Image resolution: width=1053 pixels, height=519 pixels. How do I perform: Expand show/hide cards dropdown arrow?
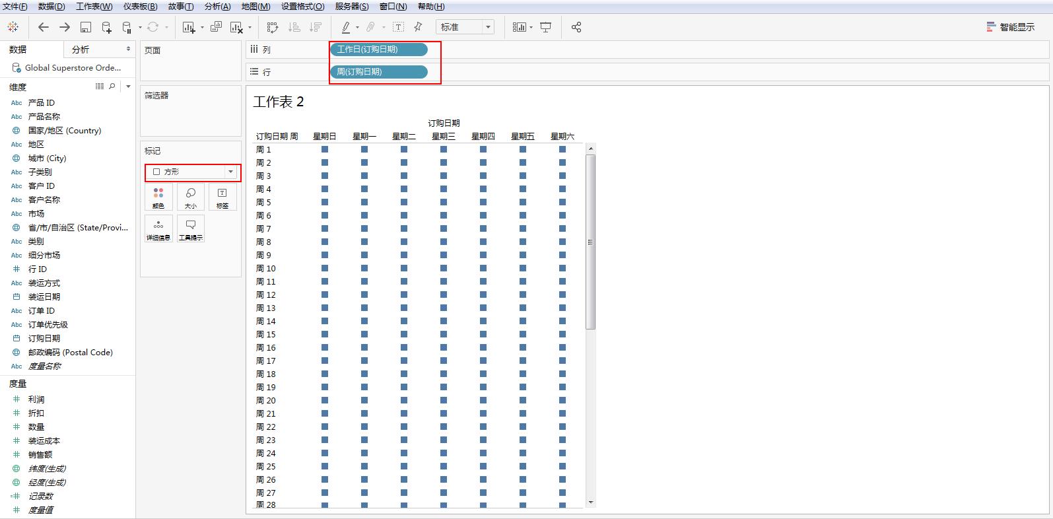click(x=531, y=28)
